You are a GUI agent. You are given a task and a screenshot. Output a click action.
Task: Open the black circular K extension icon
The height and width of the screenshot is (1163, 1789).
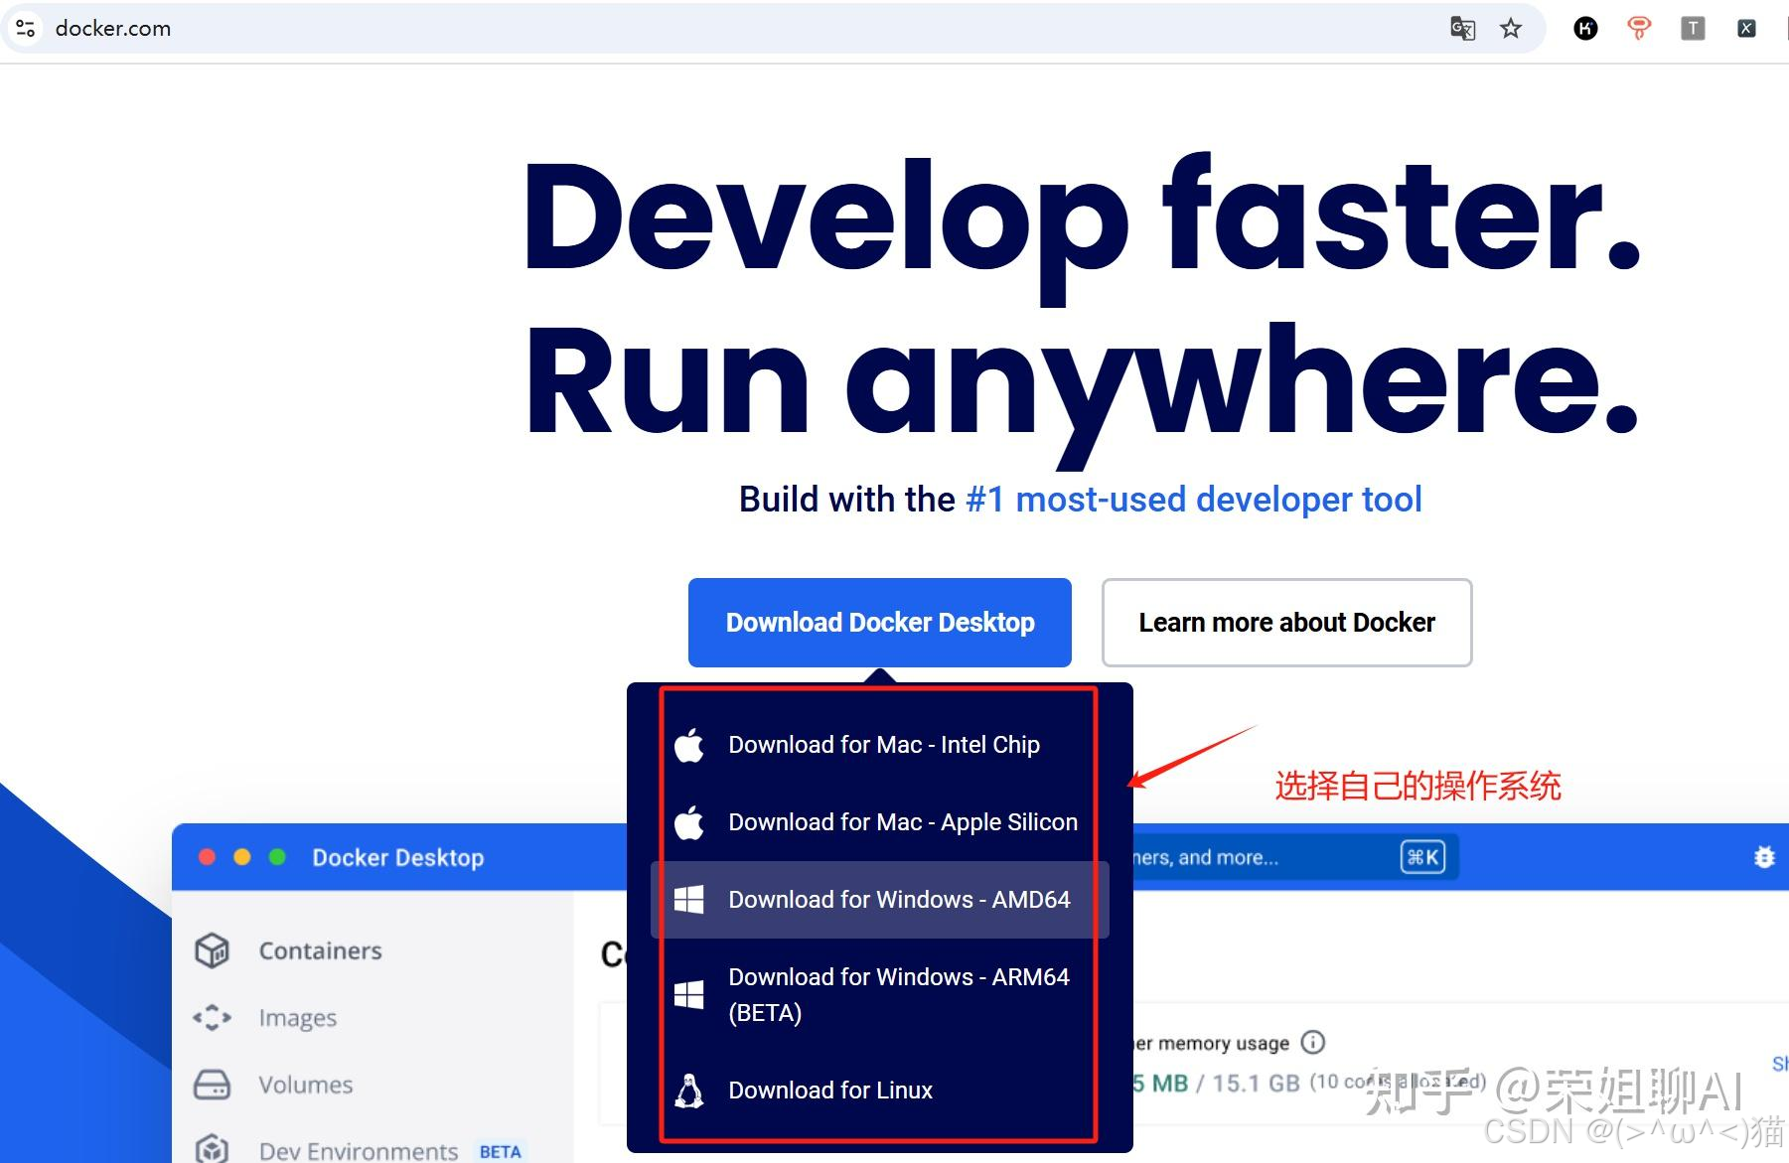(1586, 28)
